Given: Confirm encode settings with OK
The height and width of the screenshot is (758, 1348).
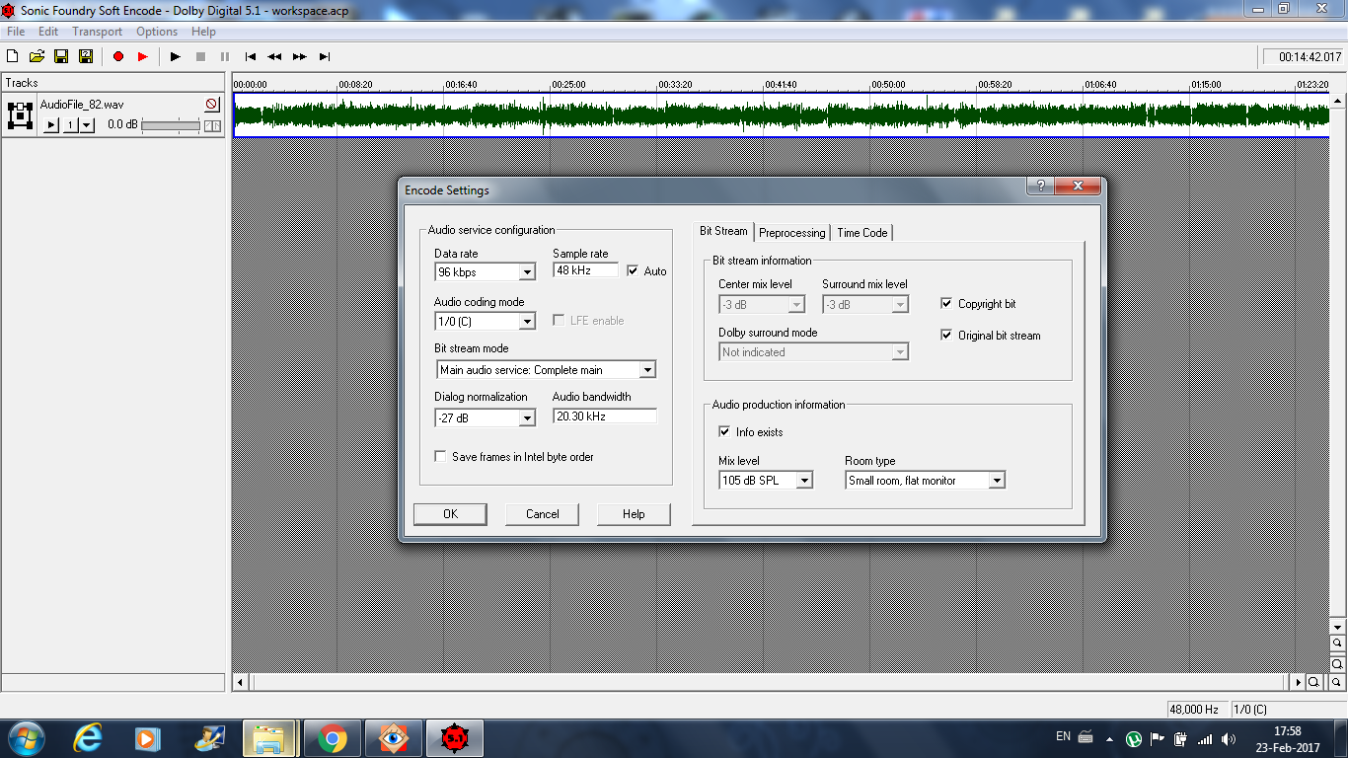Looking at the screenshot, I should 450,514.
